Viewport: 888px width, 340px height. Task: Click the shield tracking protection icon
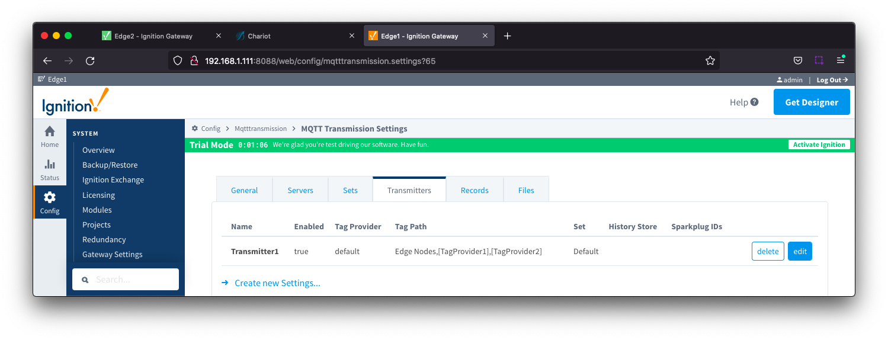pyautogui.click(x=178, y=60)
